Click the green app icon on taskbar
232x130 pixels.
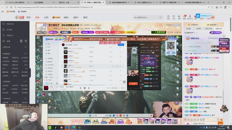click(50, 127)
